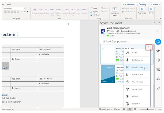Click the 100% zoom level
The width and height of the screenshot is (164, 113).
click(159, 109)
